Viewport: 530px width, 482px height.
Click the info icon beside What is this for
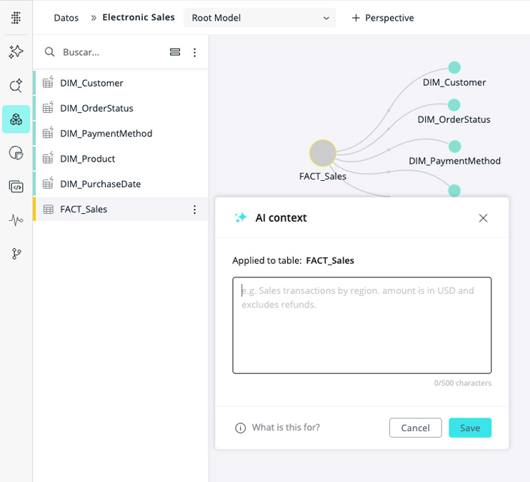pos(240,428)
